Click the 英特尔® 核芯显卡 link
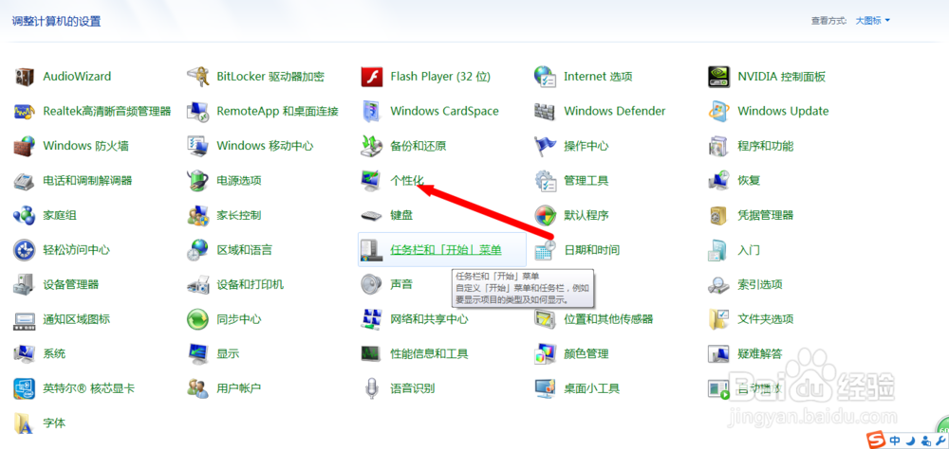 tap(88, 388)
